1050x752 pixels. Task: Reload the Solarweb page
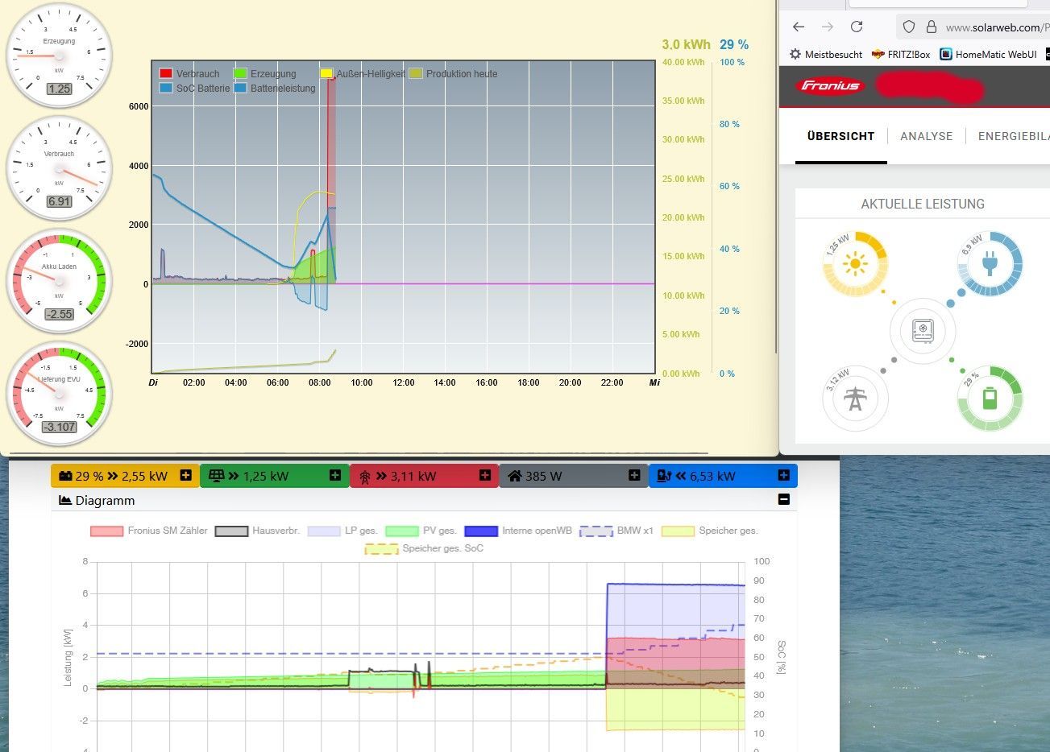(857, 27)
